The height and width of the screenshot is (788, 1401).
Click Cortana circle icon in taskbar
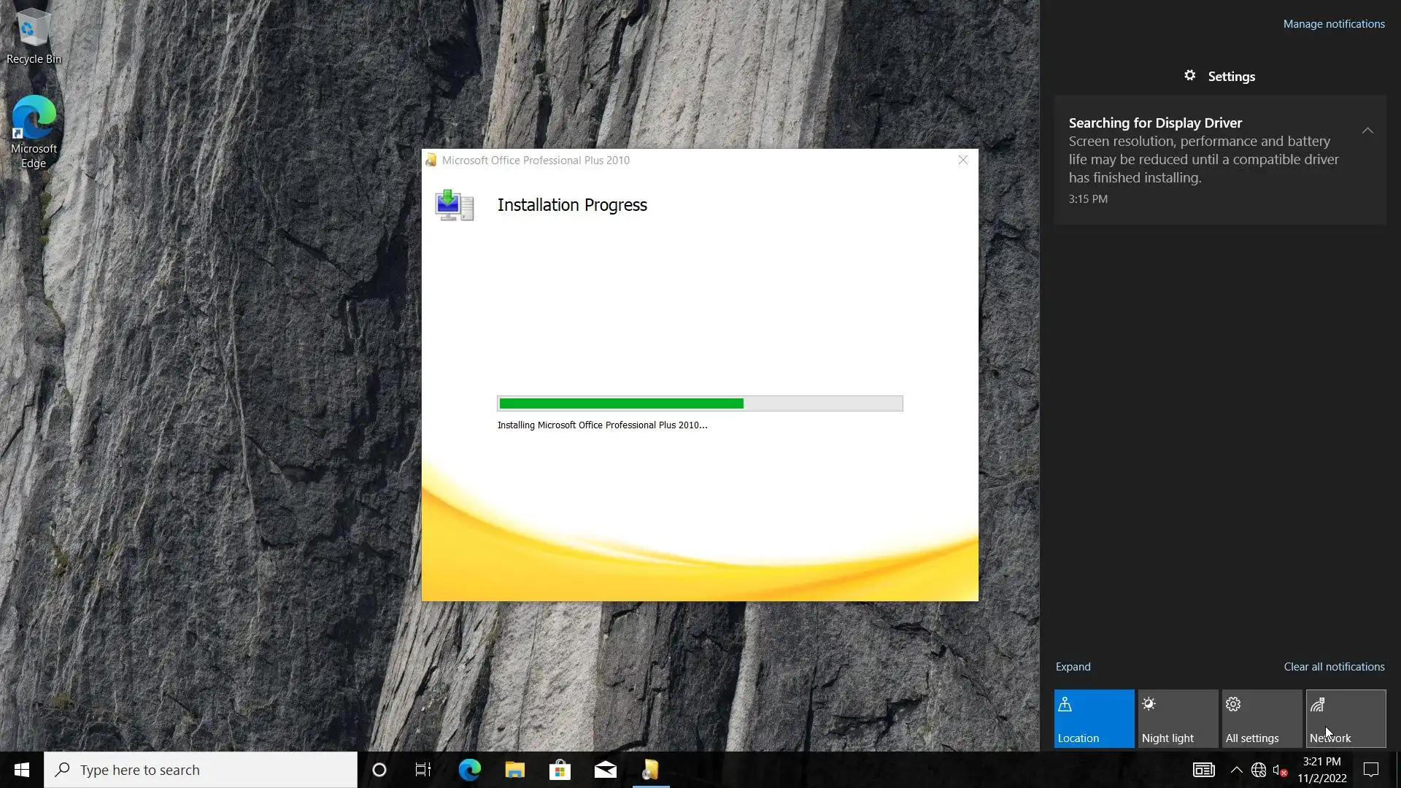[x=379, y=770]
